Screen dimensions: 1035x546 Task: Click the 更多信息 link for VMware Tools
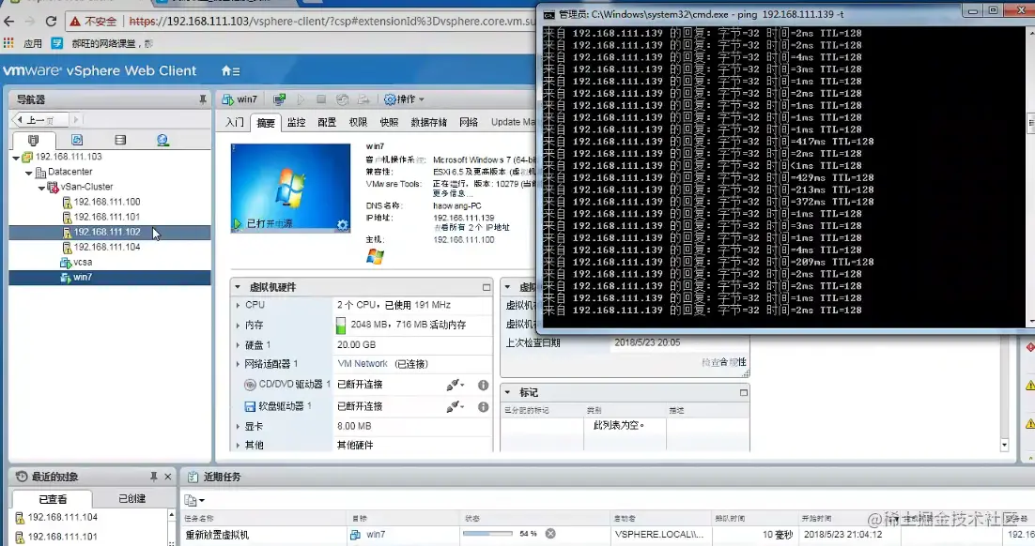(452, 194)
